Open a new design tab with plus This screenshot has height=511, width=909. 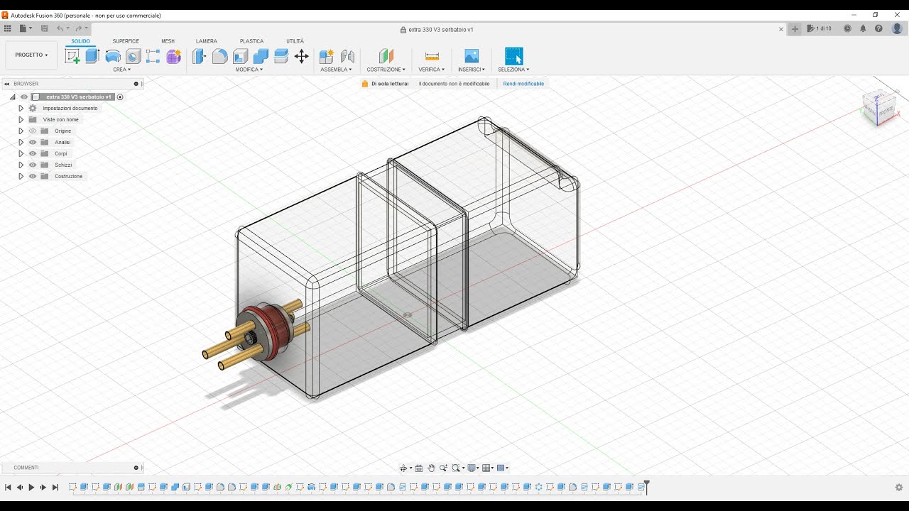pyautogui.click(x=795, y=29)
